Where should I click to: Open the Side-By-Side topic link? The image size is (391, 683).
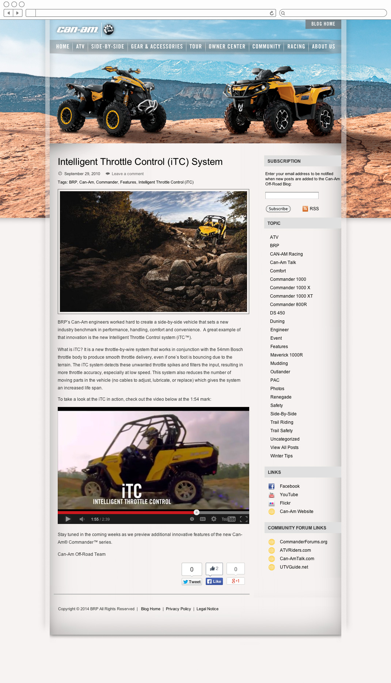283,414
